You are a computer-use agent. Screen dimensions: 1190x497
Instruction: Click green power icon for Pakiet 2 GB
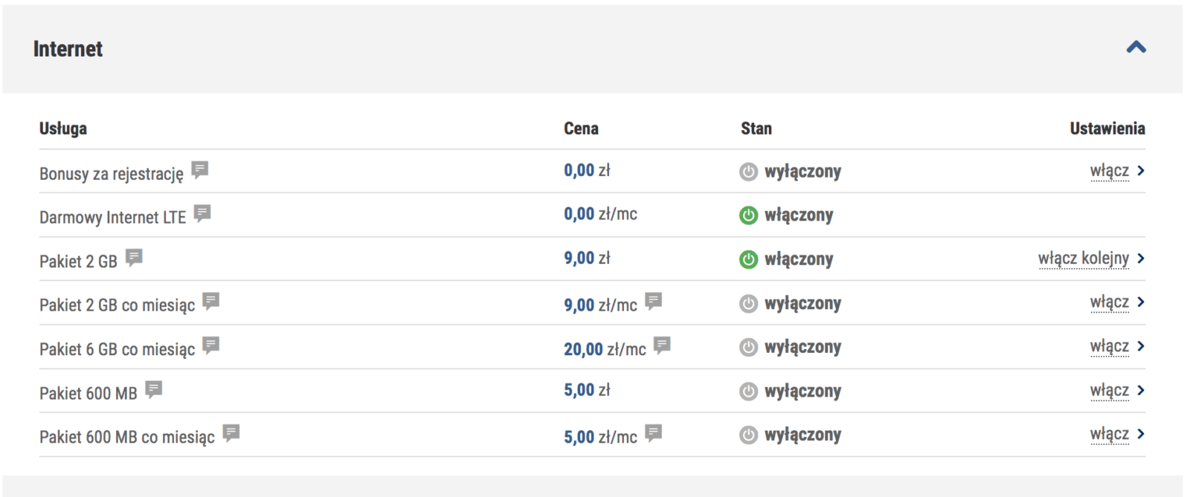tap(748, 259)
